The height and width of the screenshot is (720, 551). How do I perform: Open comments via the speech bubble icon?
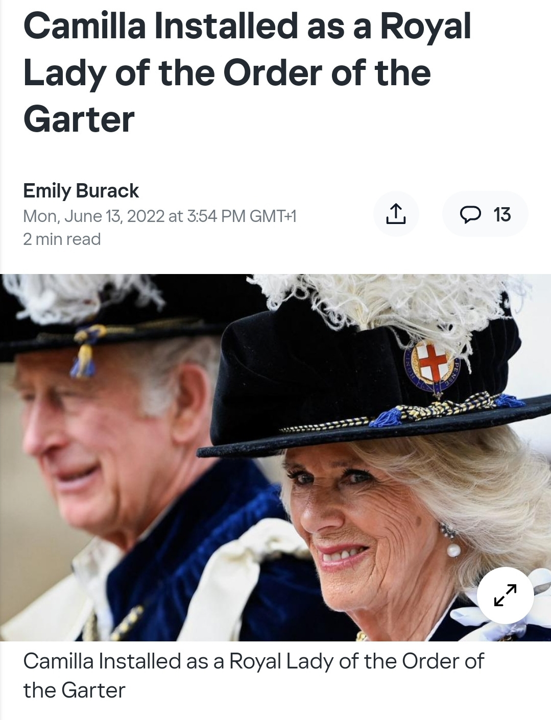point(469,214)
